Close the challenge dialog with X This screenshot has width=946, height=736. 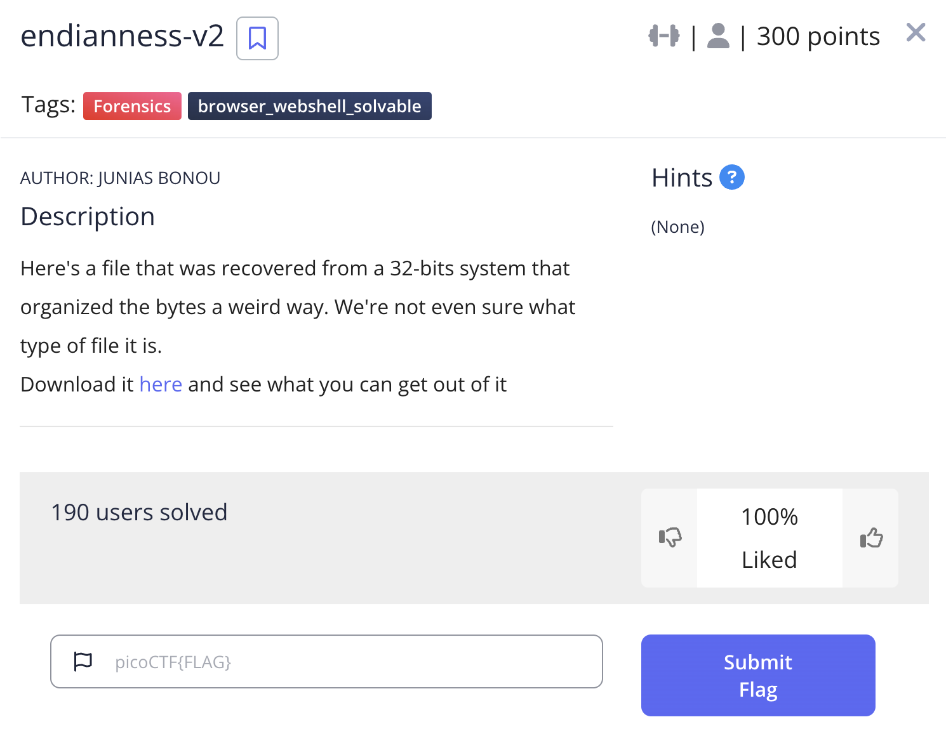(916, 32)
